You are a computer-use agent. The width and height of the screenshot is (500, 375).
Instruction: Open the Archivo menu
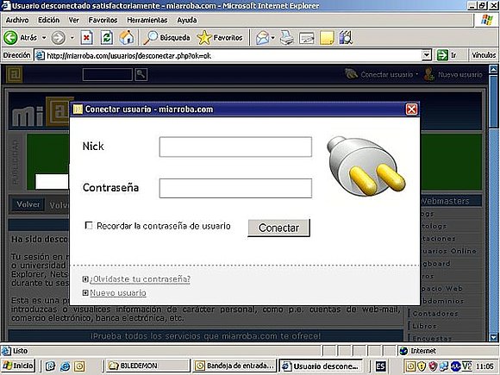click(x=17, y=20)
